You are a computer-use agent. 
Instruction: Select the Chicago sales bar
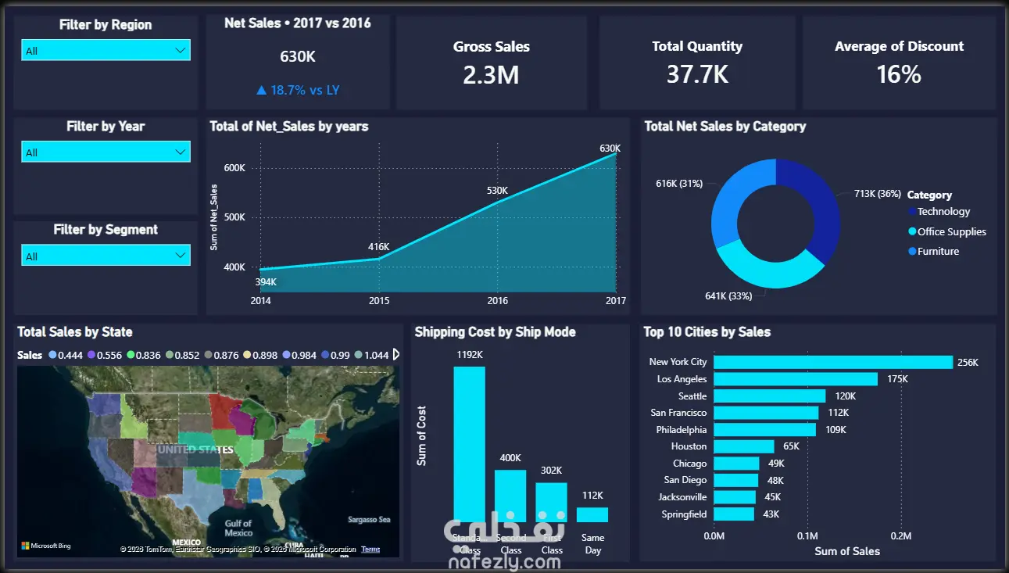pos(736,464)
